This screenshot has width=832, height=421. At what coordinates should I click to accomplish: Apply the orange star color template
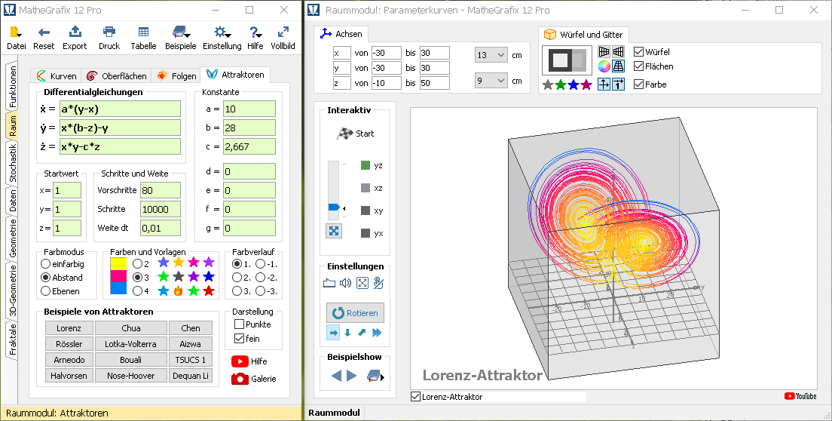(179, 263)
